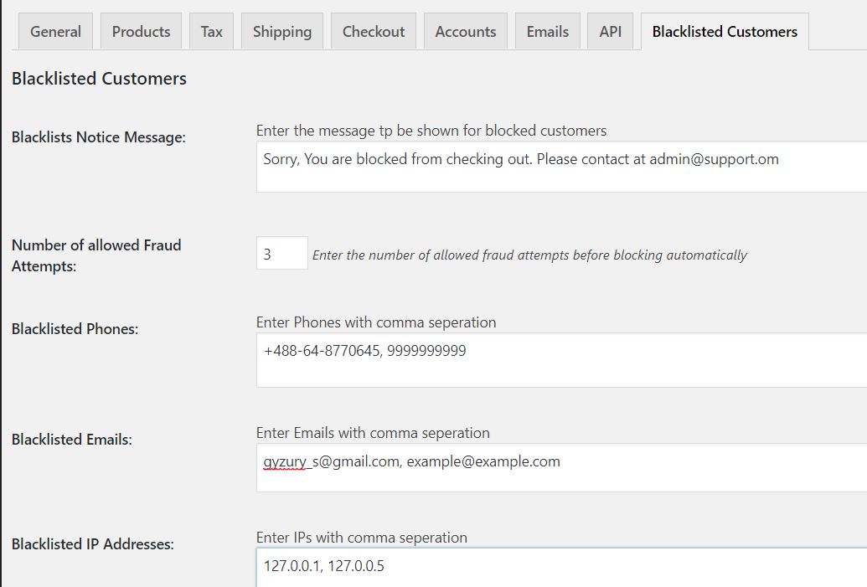This screenshot has height=587, width=867.
Task: Click the Blacklisted Emails text area
Action: [562, 467]
